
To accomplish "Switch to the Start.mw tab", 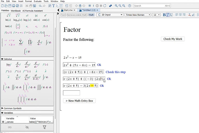I will tap(67, 10).
